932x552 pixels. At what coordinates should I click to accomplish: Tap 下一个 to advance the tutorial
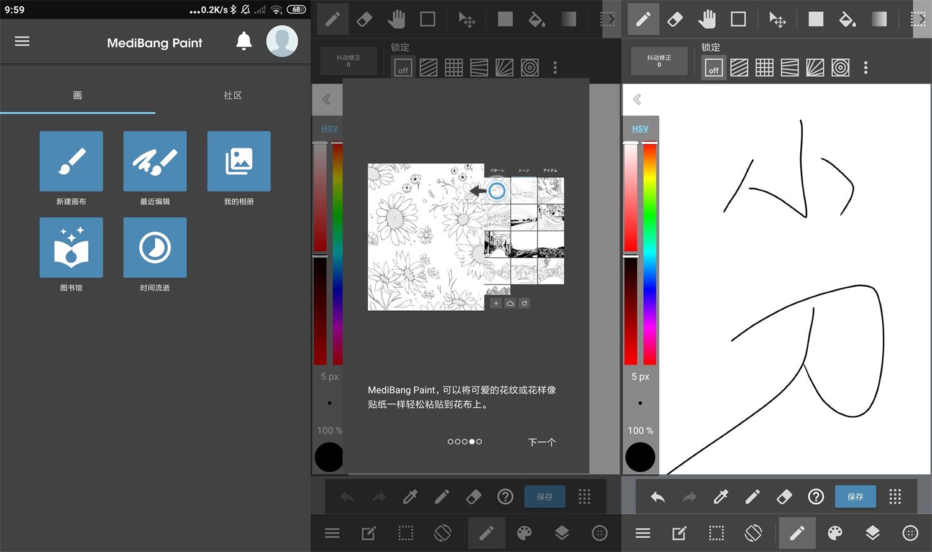tap(541, 442)
